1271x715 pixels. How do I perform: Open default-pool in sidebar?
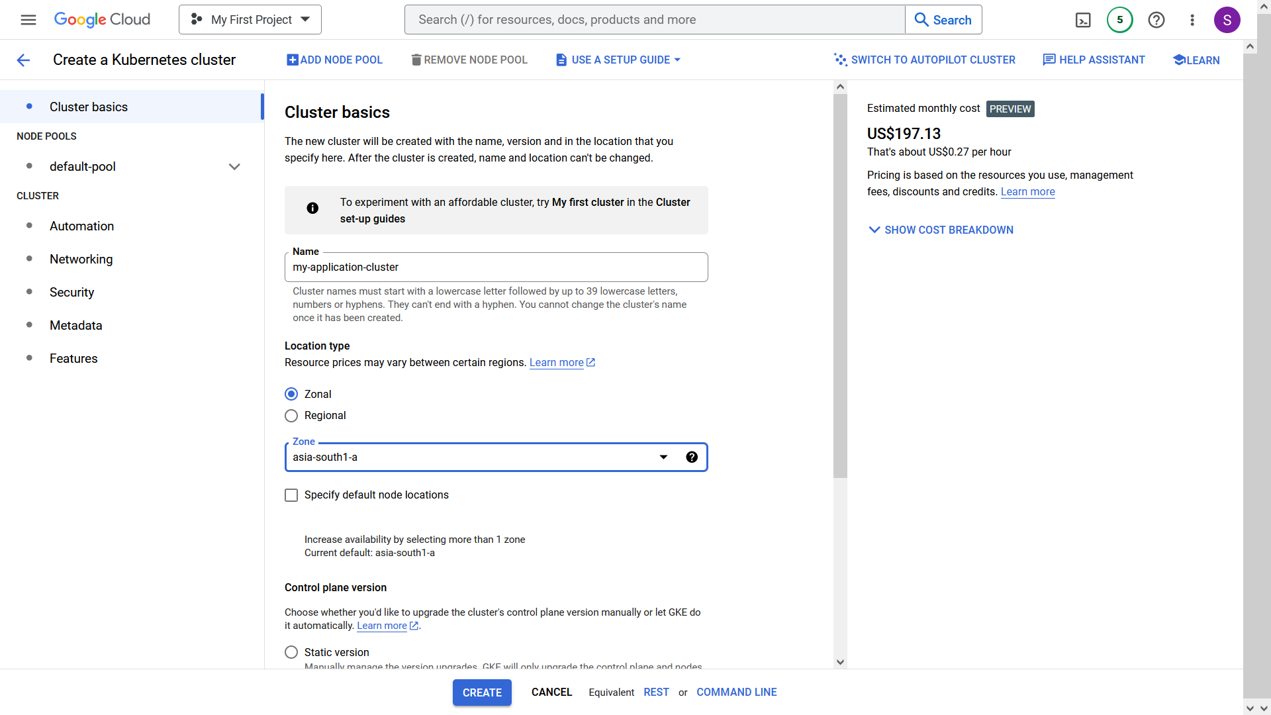pos(83,167)
